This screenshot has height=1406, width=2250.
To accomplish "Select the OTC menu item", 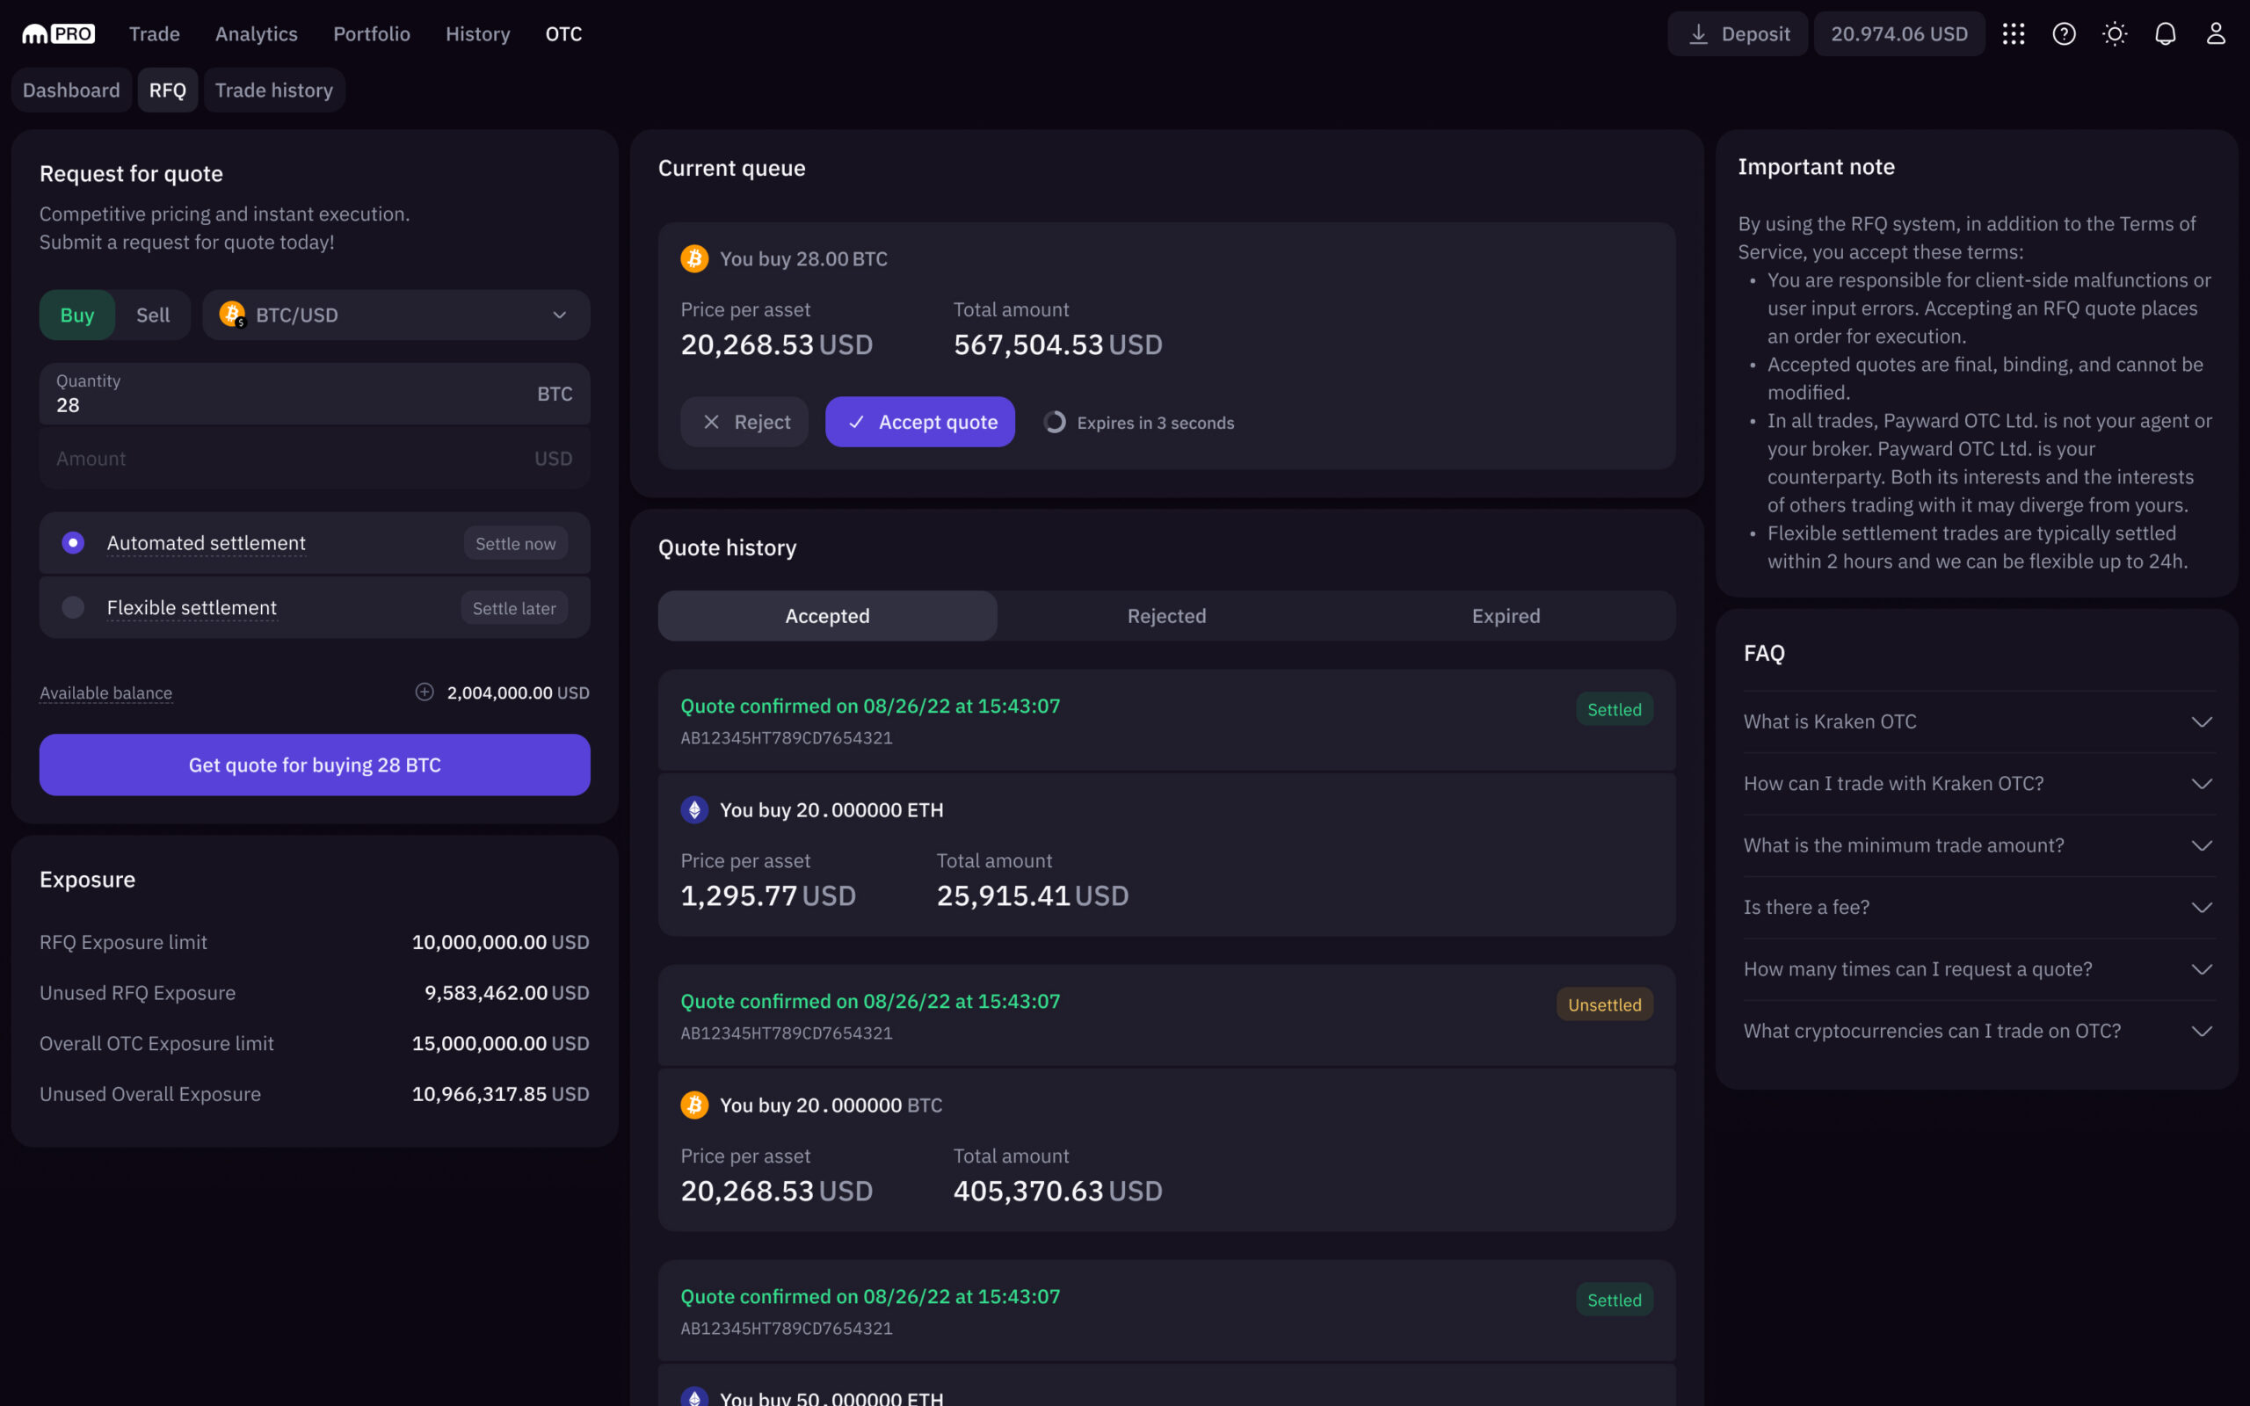I will pos(563,34).
